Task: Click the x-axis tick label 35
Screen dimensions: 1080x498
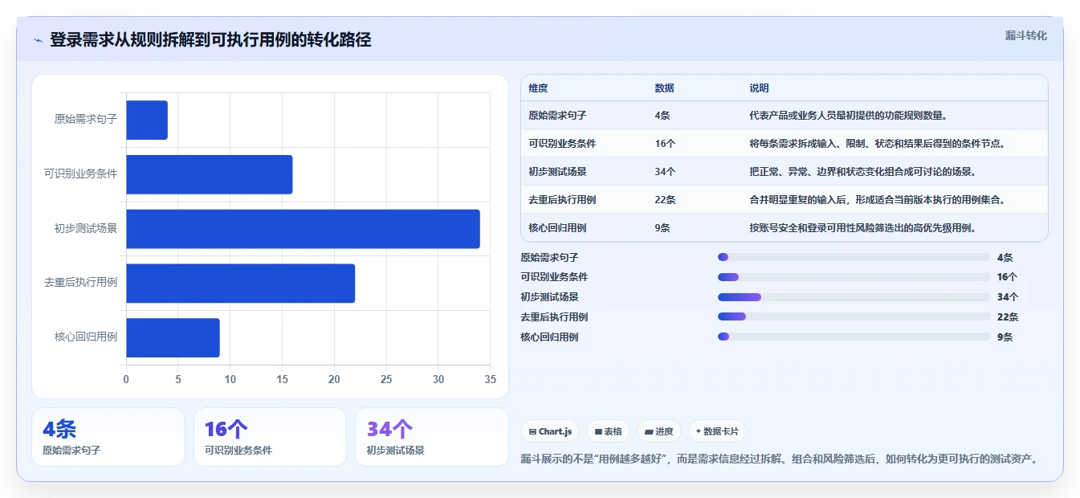Action: [x=491, y=379]
